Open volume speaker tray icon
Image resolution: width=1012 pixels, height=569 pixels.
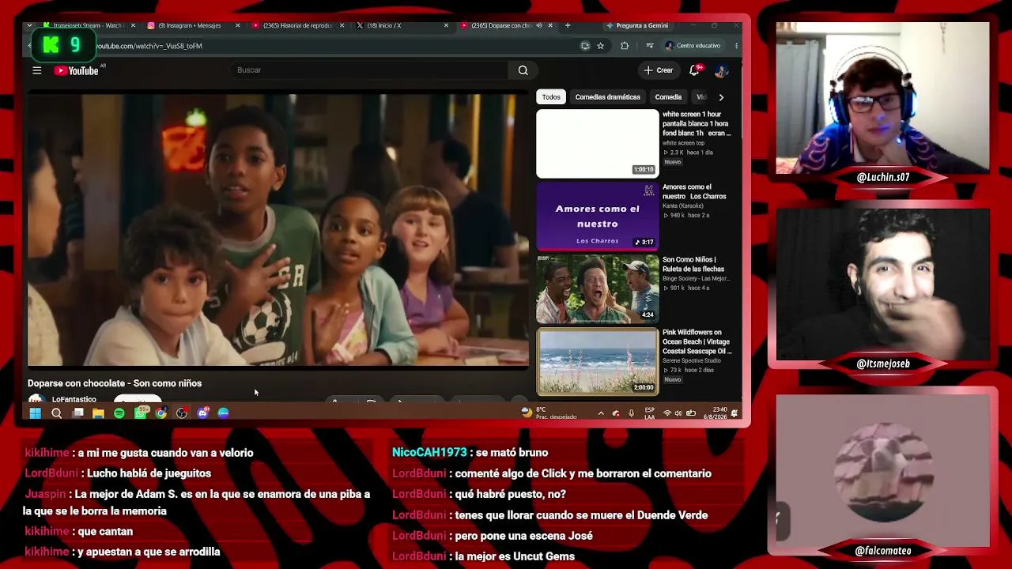coord(678,413)
